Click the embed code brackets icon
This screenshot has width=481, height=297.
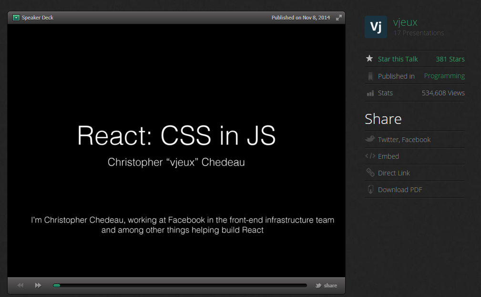pyautogui.click(x=370, y=156)
